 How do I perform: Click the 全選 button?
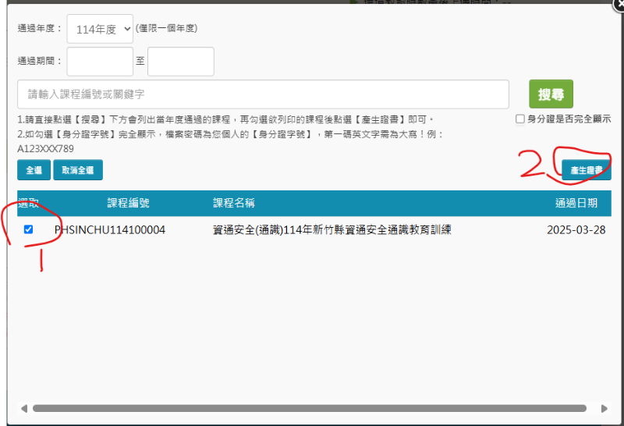[34, 170]
